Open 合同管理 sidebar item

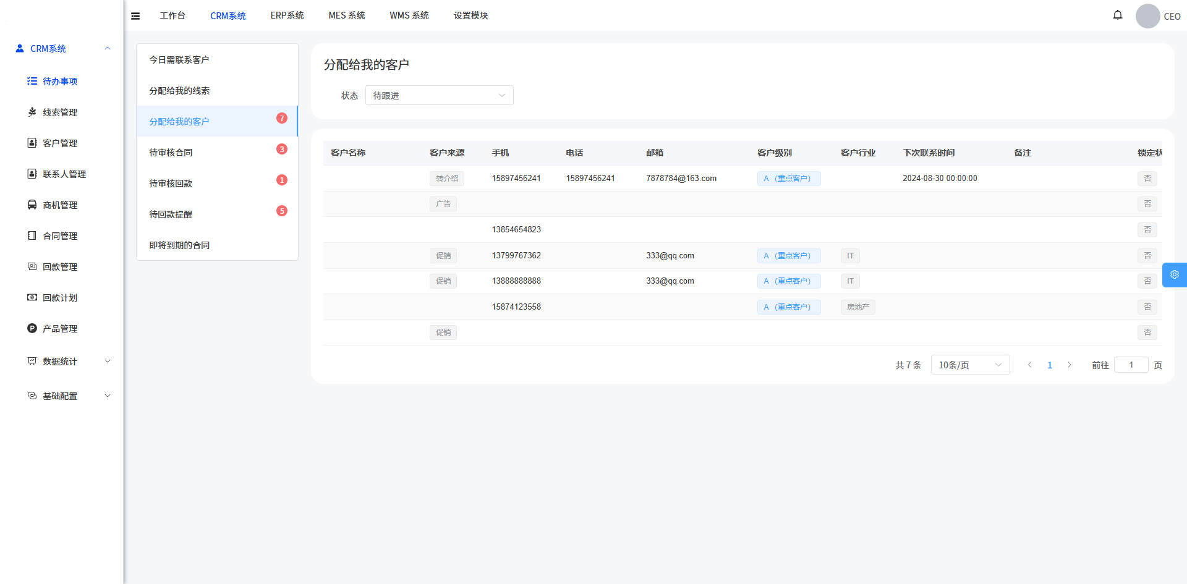(60, 236)
